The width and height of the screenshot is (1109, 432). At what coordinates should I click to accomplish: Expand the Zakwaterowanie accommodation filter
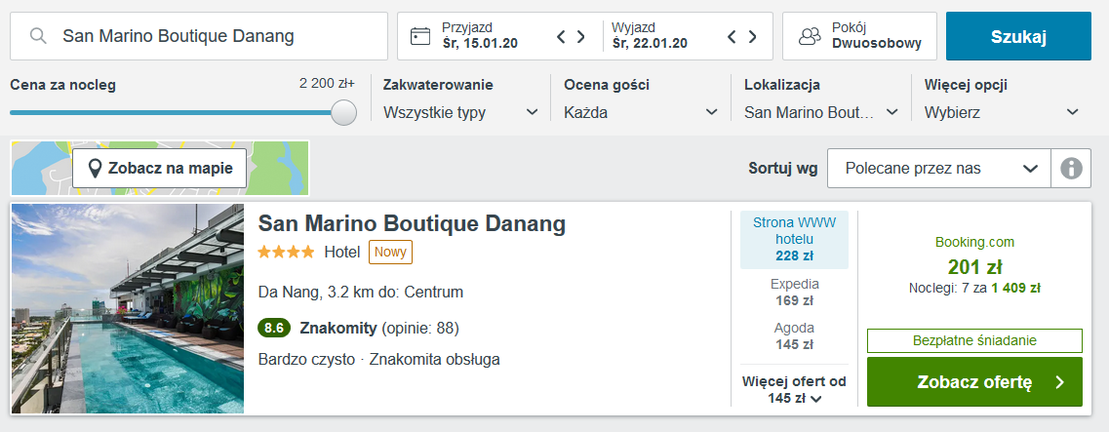(x=460, y=112)
